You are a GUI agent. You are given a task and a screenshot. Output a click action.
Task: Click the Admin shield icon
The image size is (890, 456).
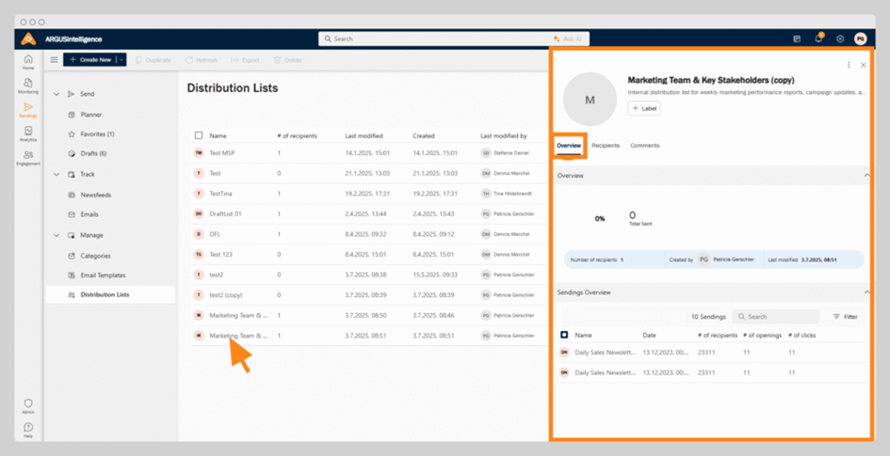(28, 405)
